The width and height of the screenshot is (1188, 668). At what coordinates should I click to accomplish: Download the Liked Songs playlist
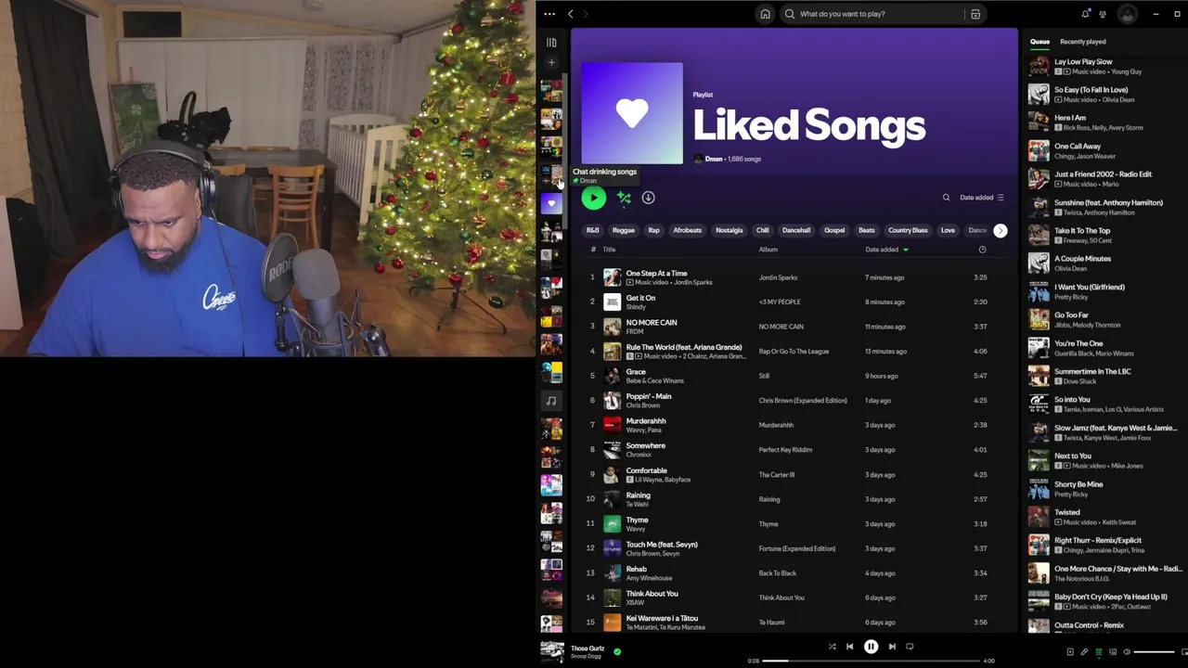[x=649, y=198]
